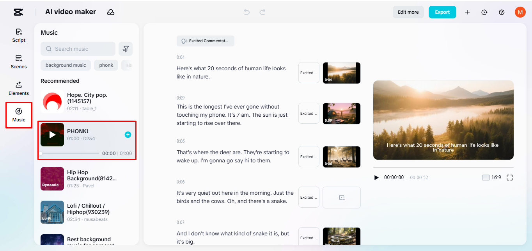Click the Export button
The height and width of the screenshot is (251, 532).
click(442, 12)
